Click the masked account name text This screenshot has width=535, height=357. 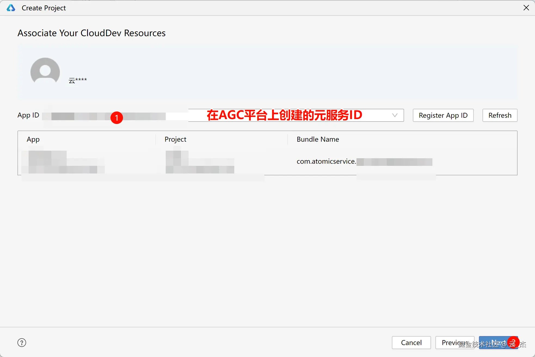[78, 80]
